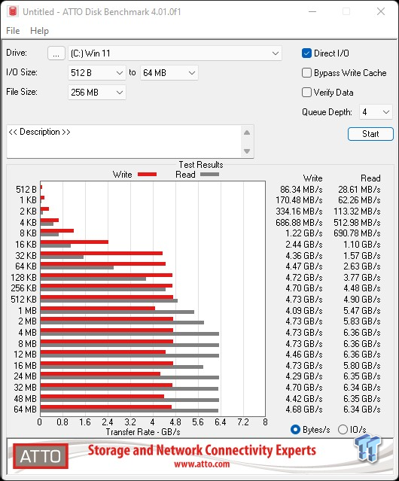This screenshot has height=481, width=399.
Task: Open the 256 MB File Size dropdown
Action: coord(97,93)
